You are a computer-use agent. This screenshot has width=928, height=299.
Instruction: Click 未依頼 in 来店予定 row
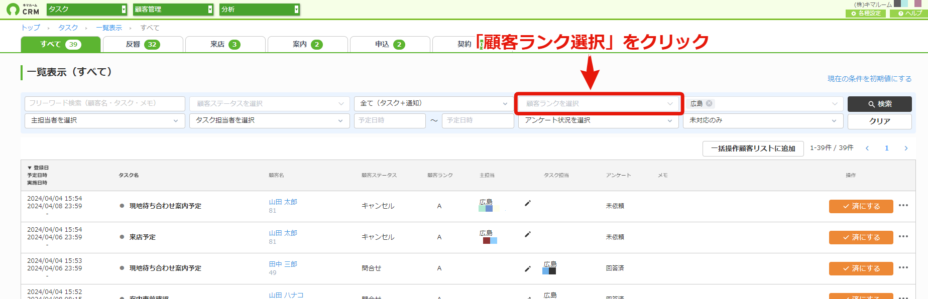(x=615, y=237)
